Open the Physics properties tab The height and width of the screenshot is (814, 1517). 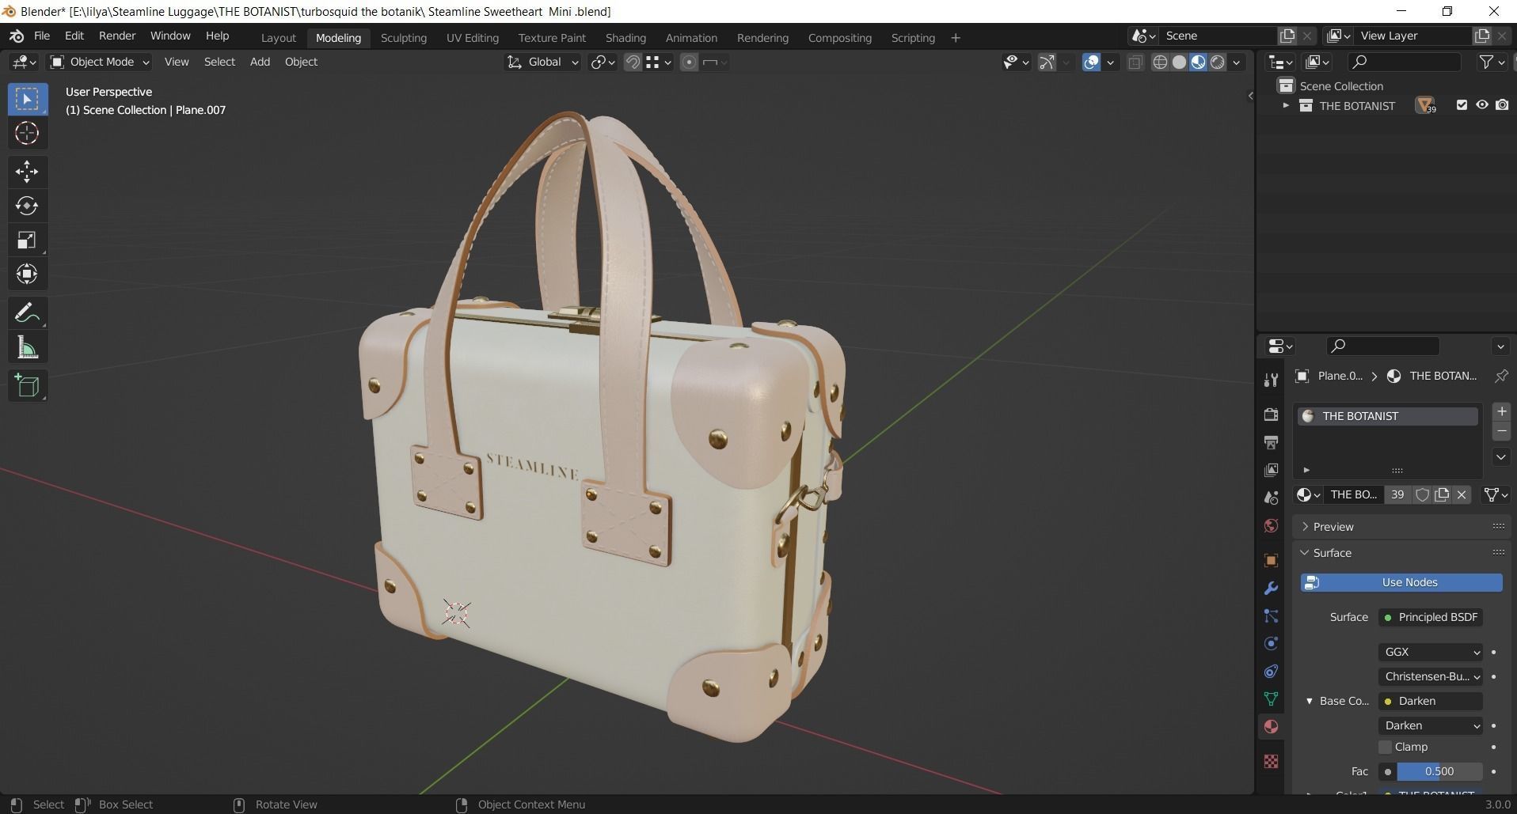coord(1271,643)
